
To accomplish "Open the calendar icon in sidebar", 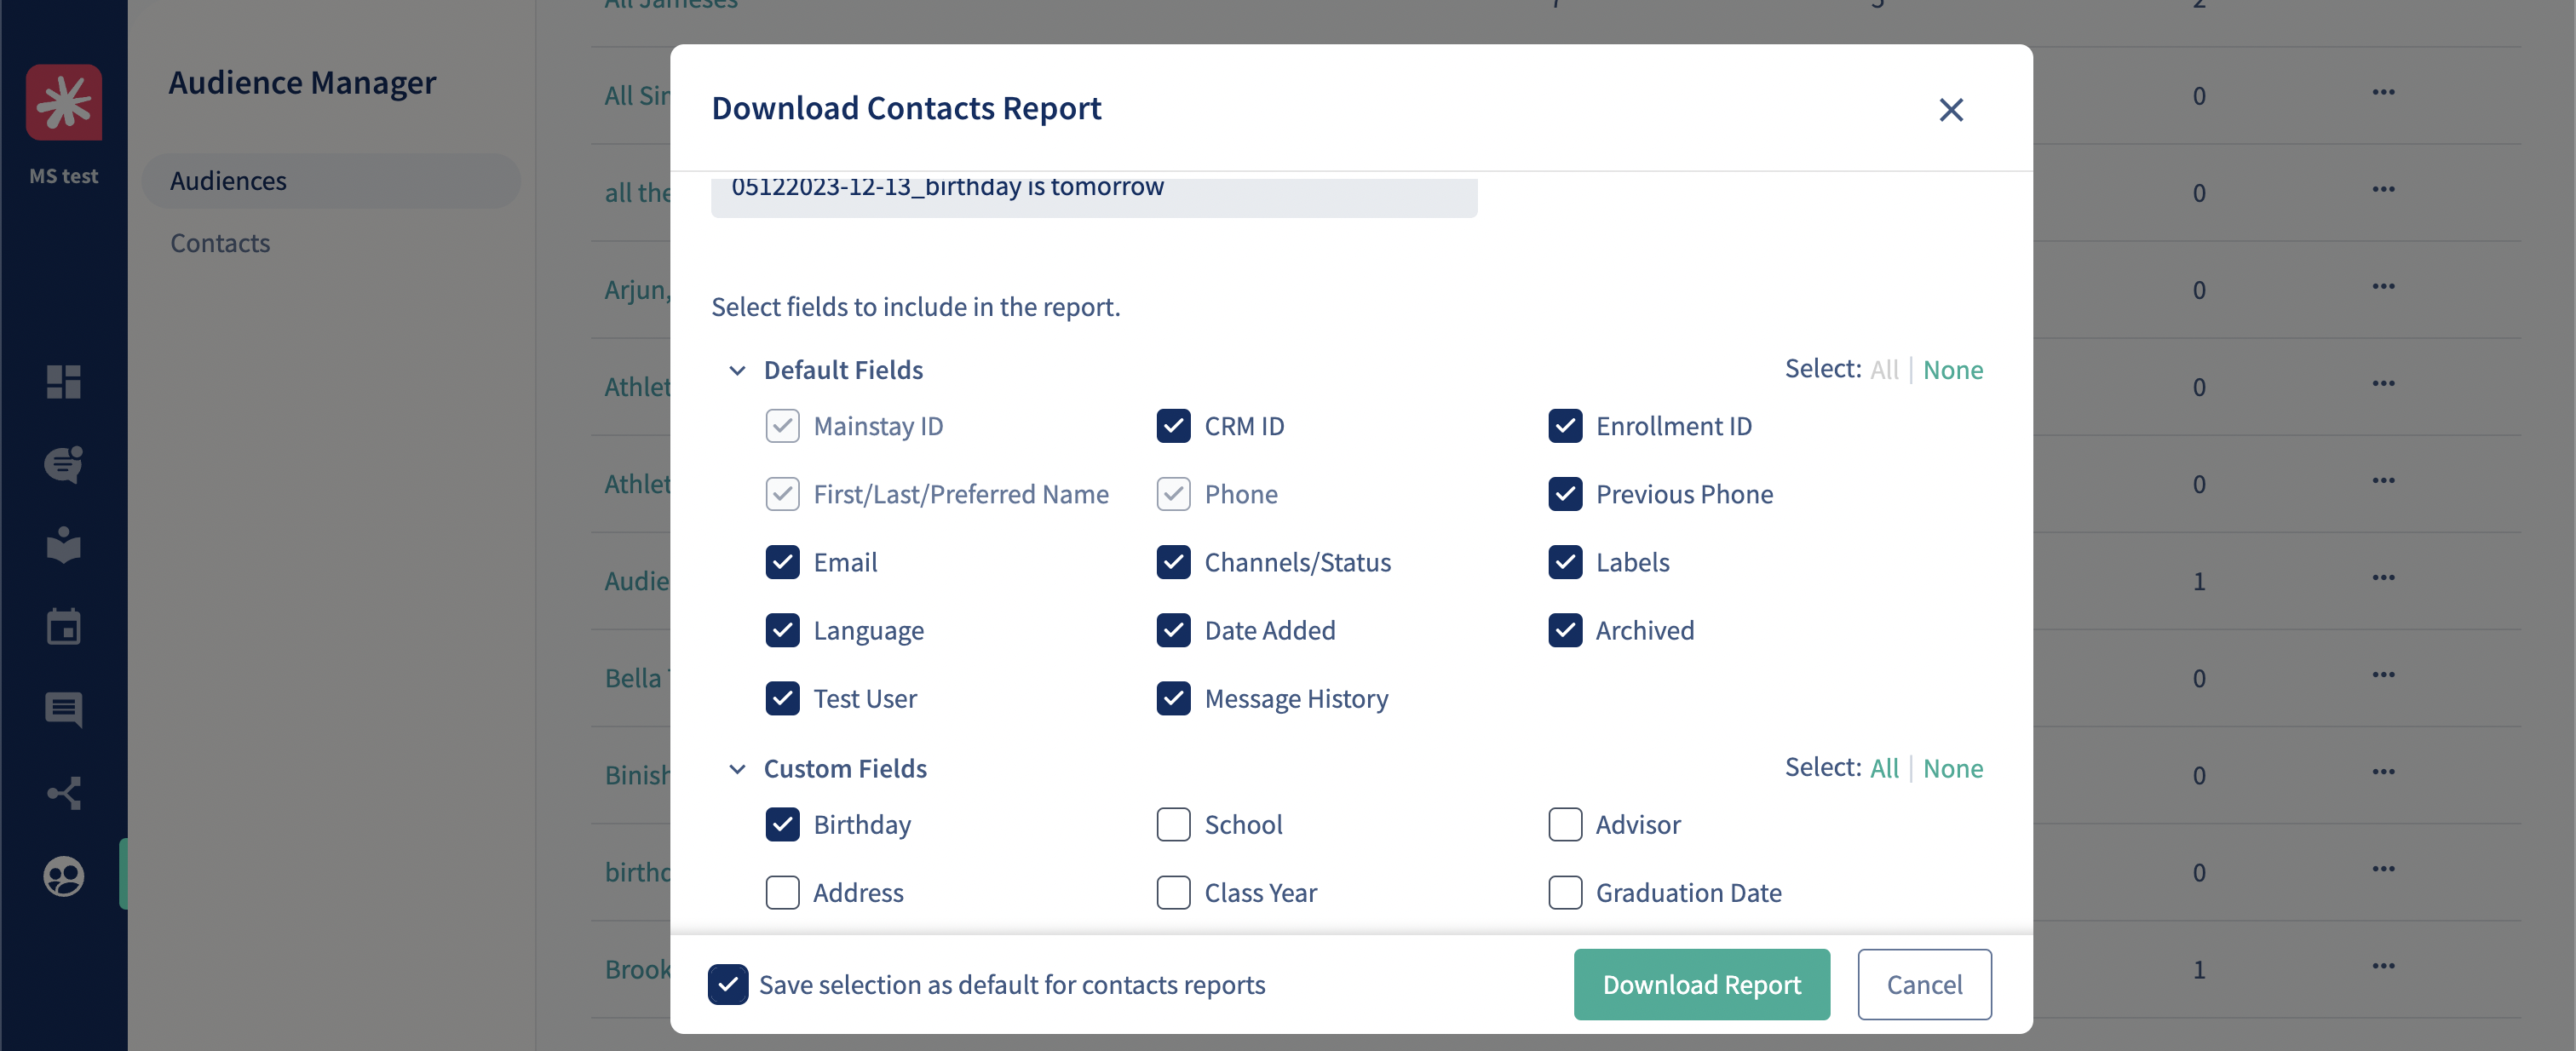I will [64, 627].
